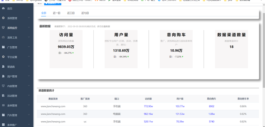Click the 意向购车 card value 10.96万
265x127 pixels.
click(176, 51)
